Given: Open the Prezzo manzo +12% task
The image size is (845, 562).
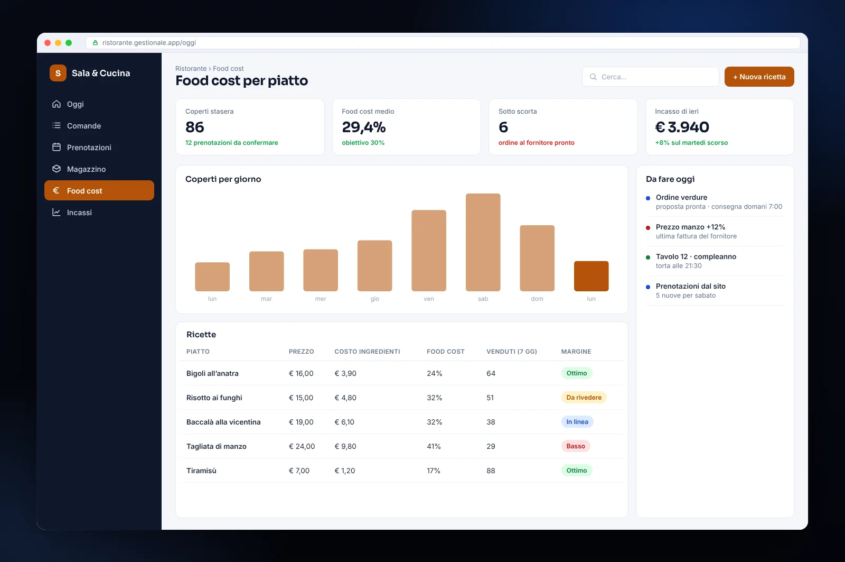Looking at the screenshot, I should tap(715, 232).
